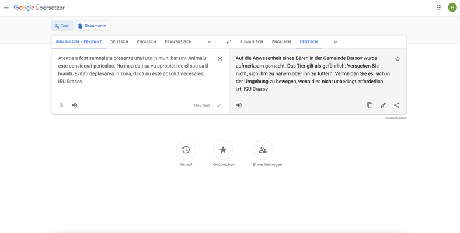This screenshot has height=233, width=460.
Task: Select Französisch as source language
Action: [178, 42]
